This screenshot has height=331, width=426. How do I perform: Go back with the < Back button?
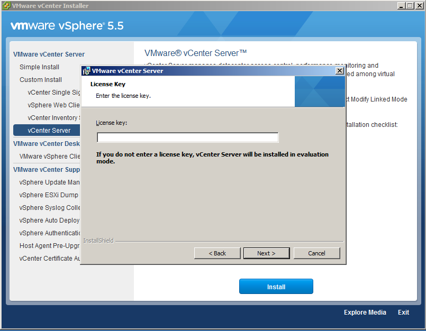(x=217, y=253)
